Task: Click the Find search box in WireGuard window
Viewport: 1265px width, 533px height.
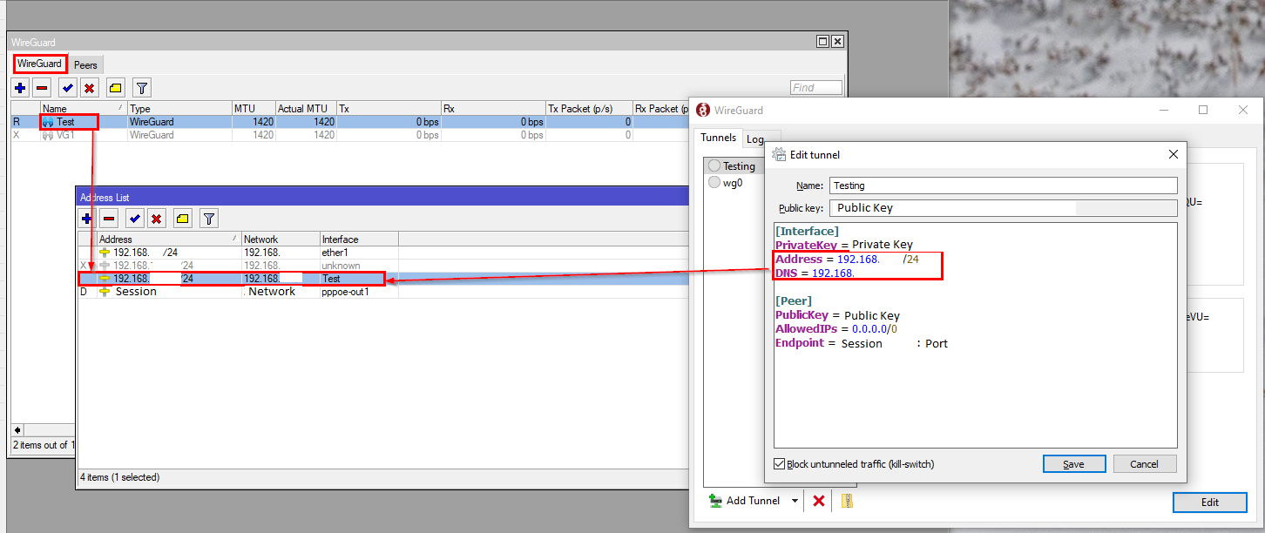Action: tap(816, 88)
